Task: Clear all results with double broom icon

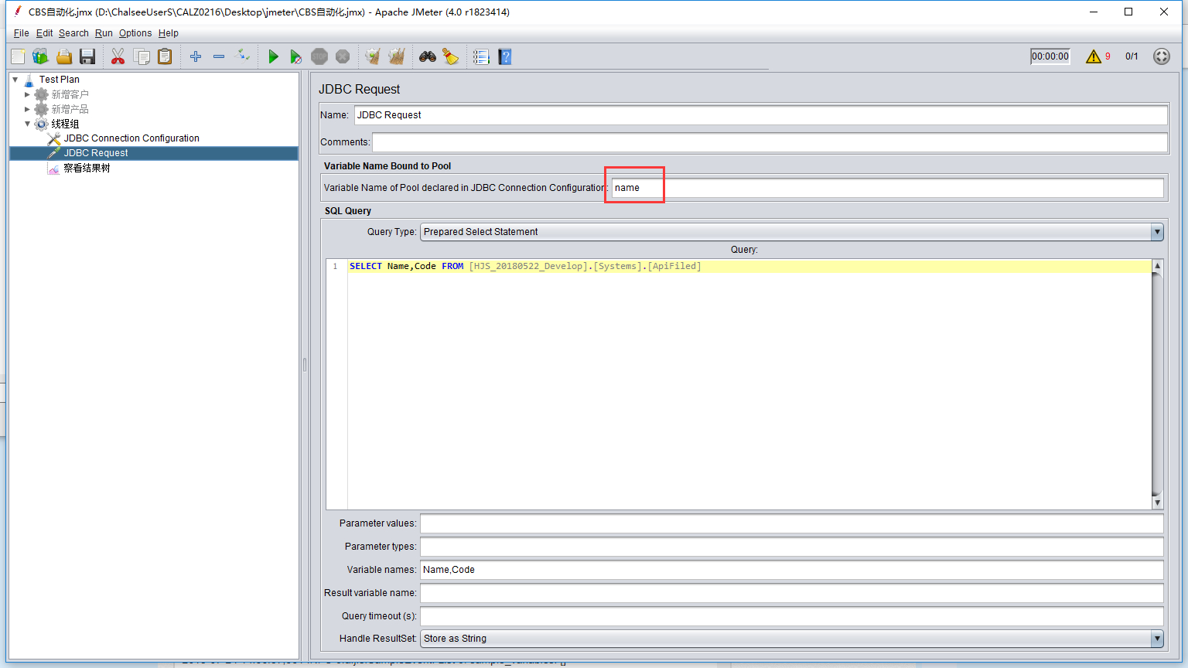Action: pos(397,56)
